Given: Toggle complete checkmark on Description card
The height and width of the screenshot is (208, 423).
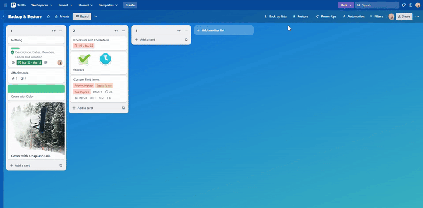Looking at the screenshot, I should tap(12, 52).
